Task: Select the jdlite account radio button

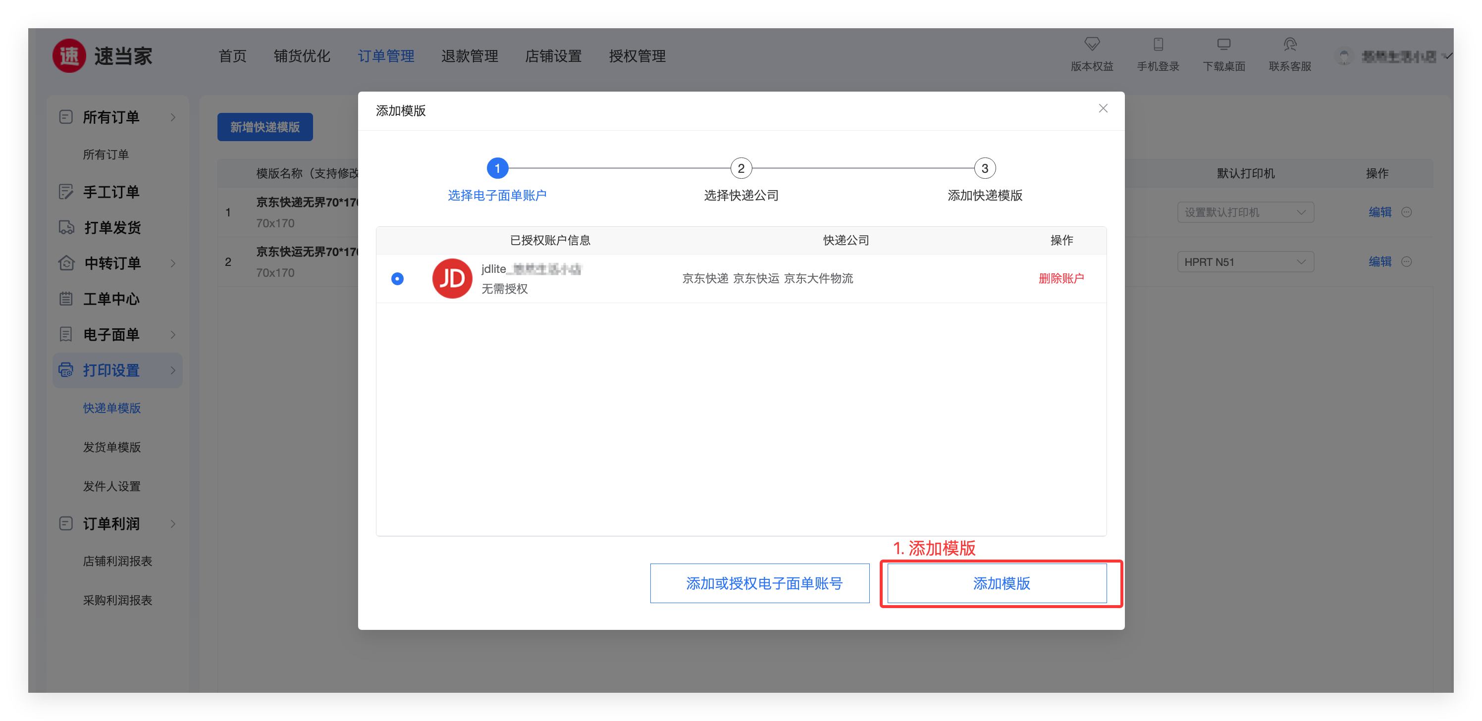Action: pyautogui.click(x=397, y=279)
